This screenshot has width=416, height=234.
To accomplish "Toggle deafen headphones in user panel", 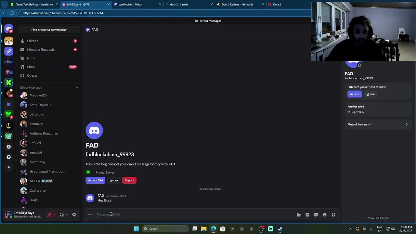I will point(62,215).
